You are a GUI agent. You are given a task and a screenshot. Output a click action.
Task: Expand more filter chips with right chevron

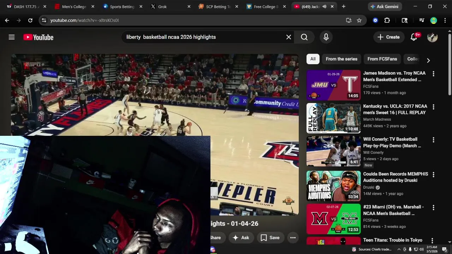tap(428, 60)
